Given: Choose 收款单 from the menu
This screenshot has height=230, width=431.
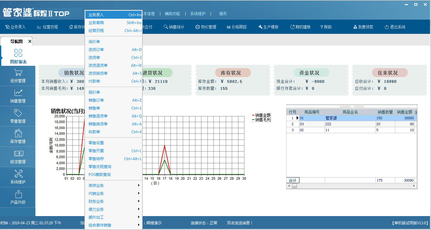Looking at the screenshot, I should (114, 132).
